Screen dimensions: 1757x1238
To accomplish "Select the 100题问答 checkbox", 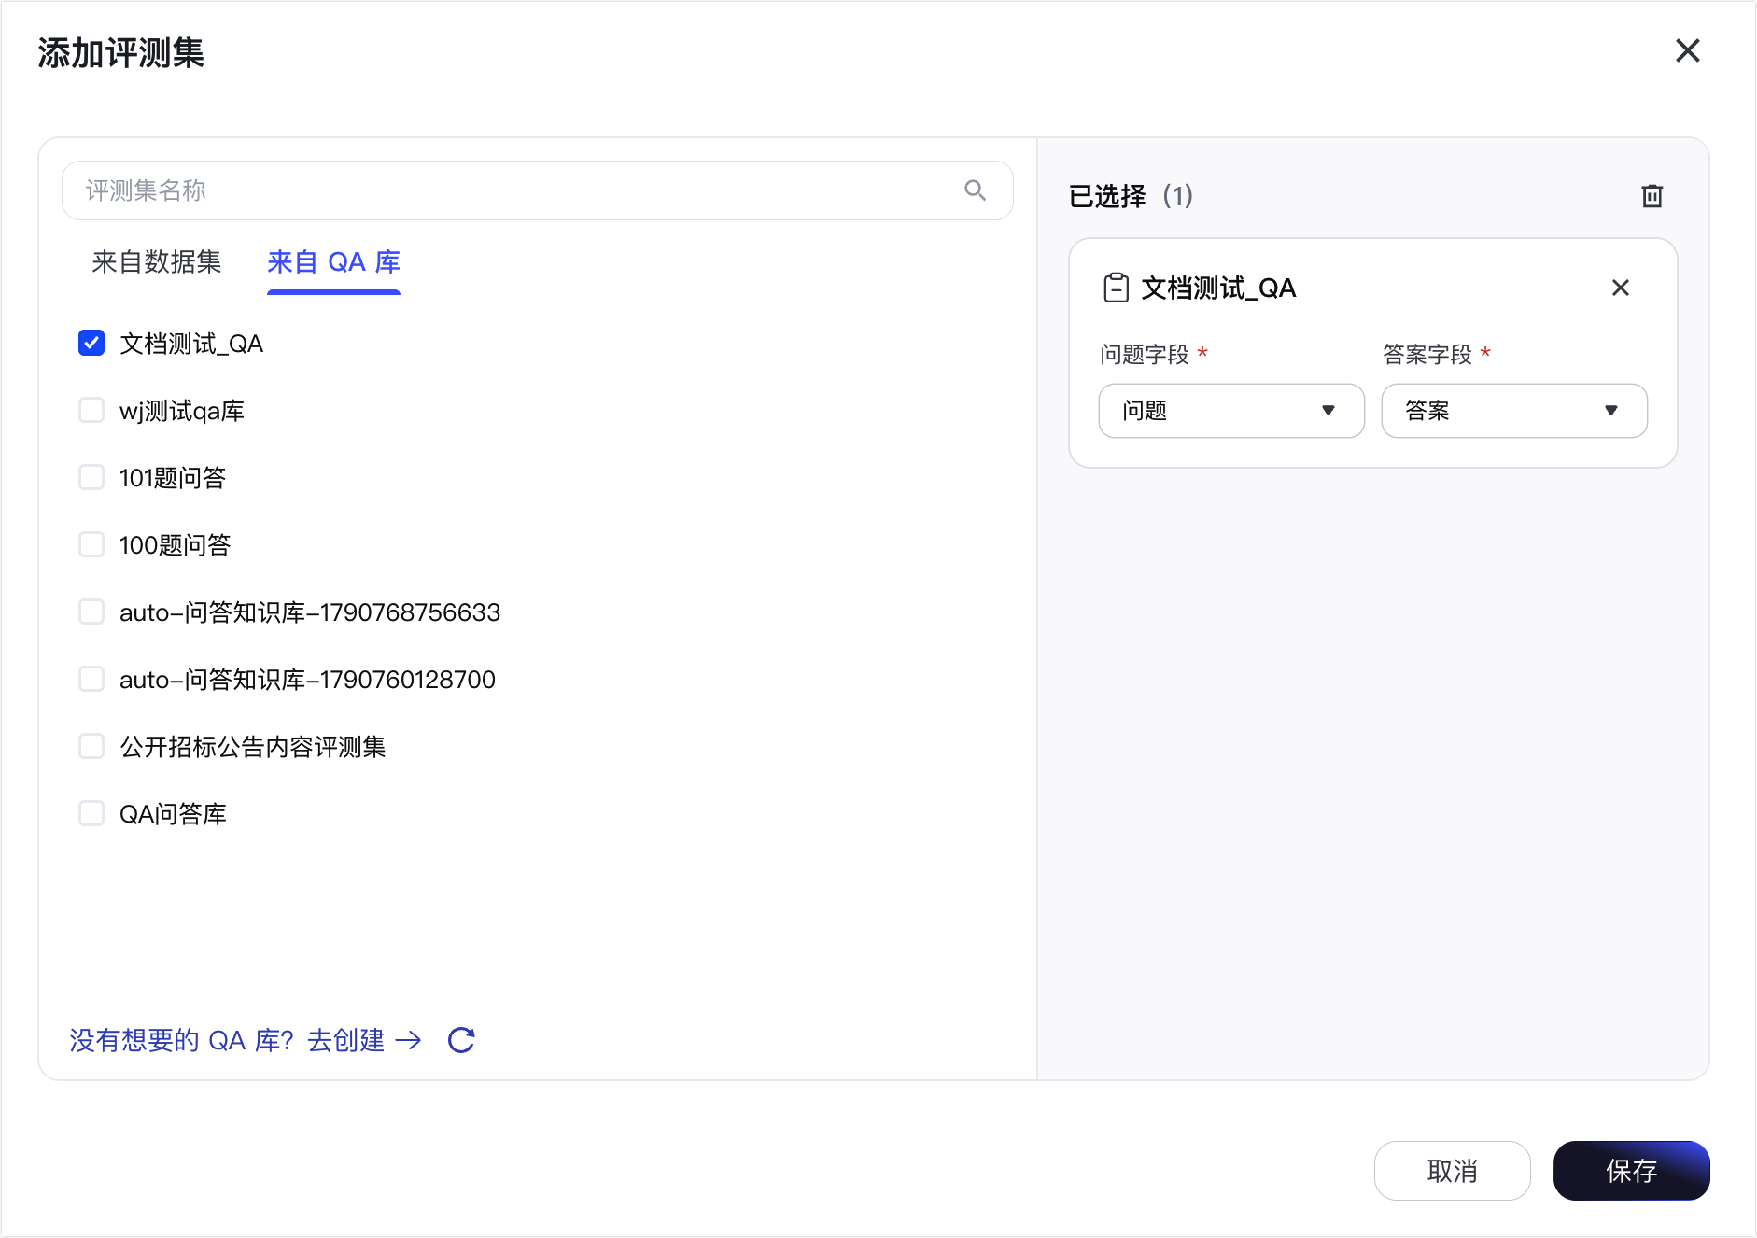I will [91, 545].
